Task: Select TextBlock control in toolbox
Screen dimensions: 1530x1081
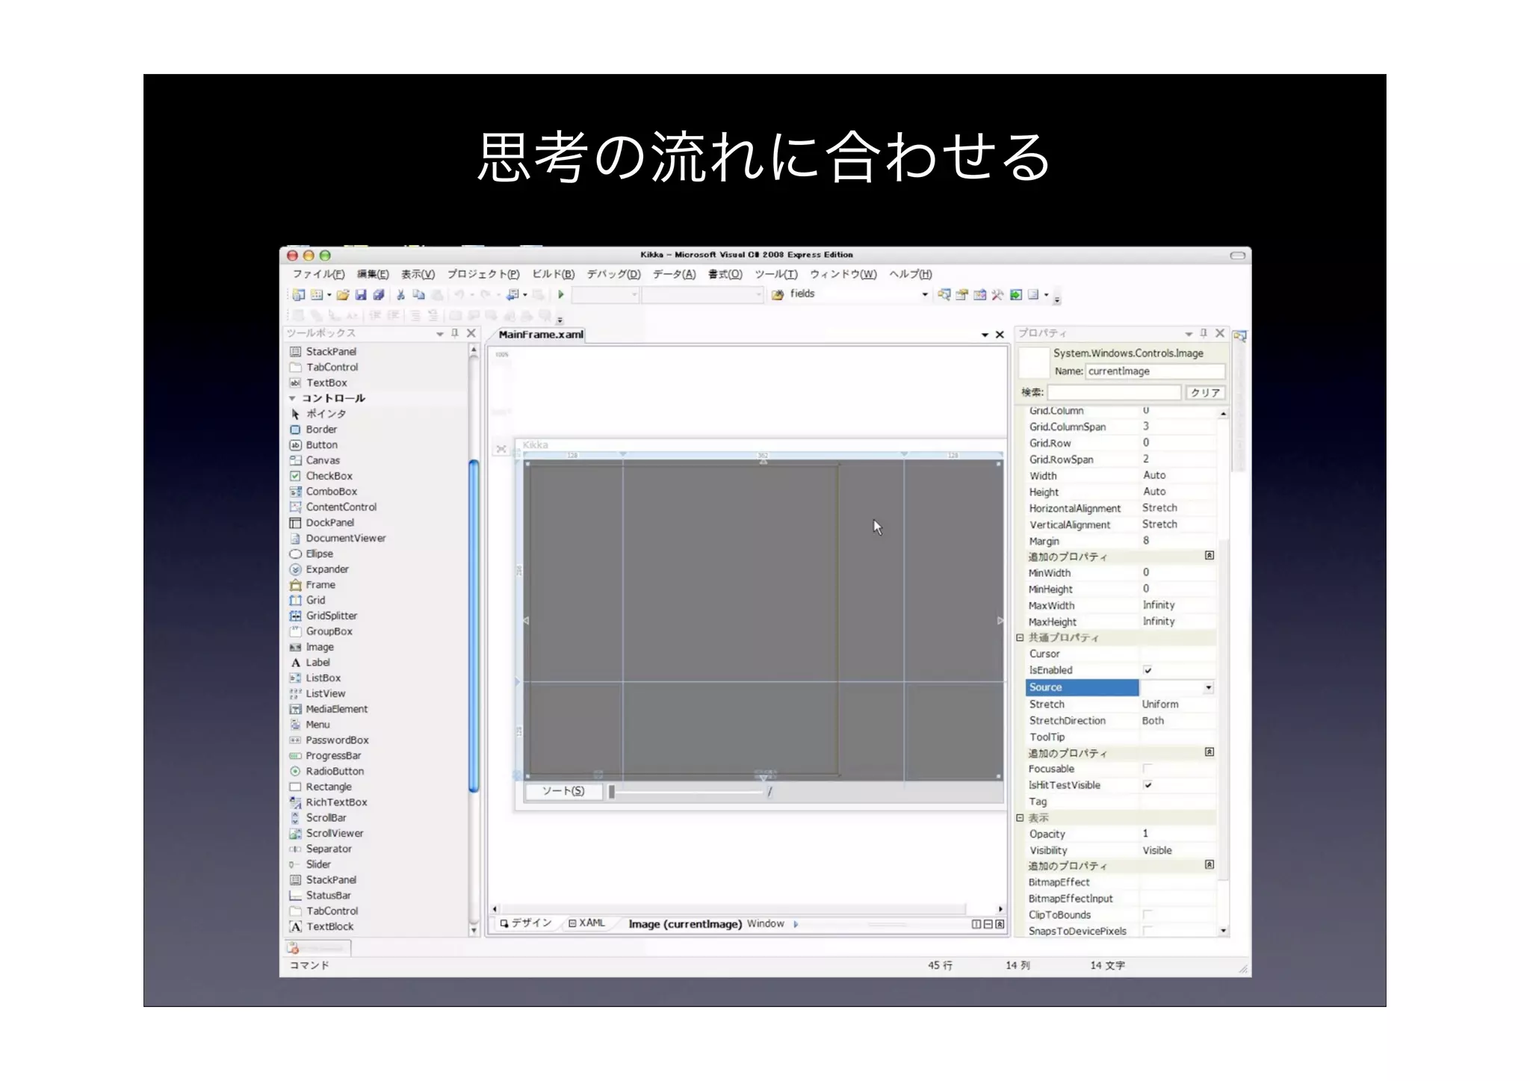Action: 321,927
